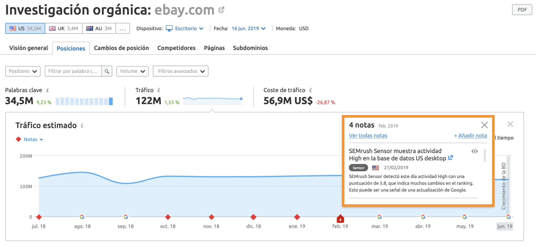Image resolution: width=536 pixels, height=247 pixels.
Task: Switch to Posiciones tab
Action: (x=71, y=48)
